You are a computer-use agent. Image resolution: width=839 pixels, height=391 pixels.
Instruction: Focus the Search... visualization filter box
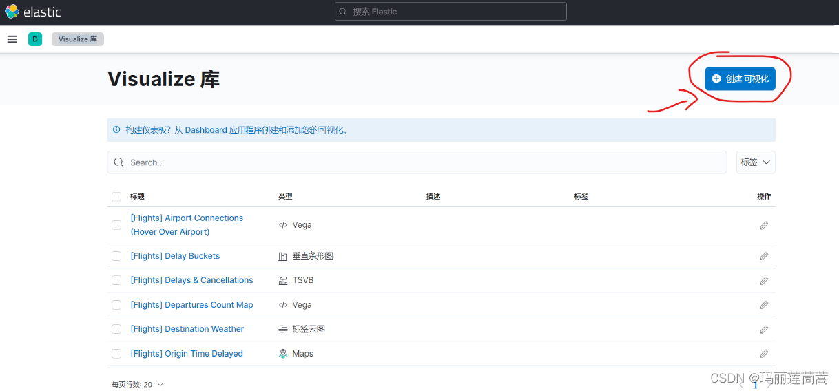(x=417, y=162)
